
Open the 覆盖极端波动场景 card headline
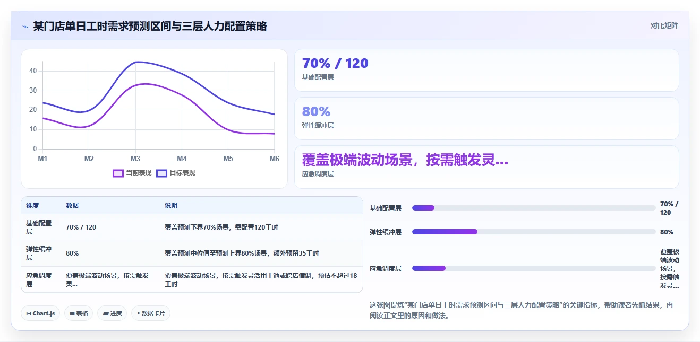point(405,160)
